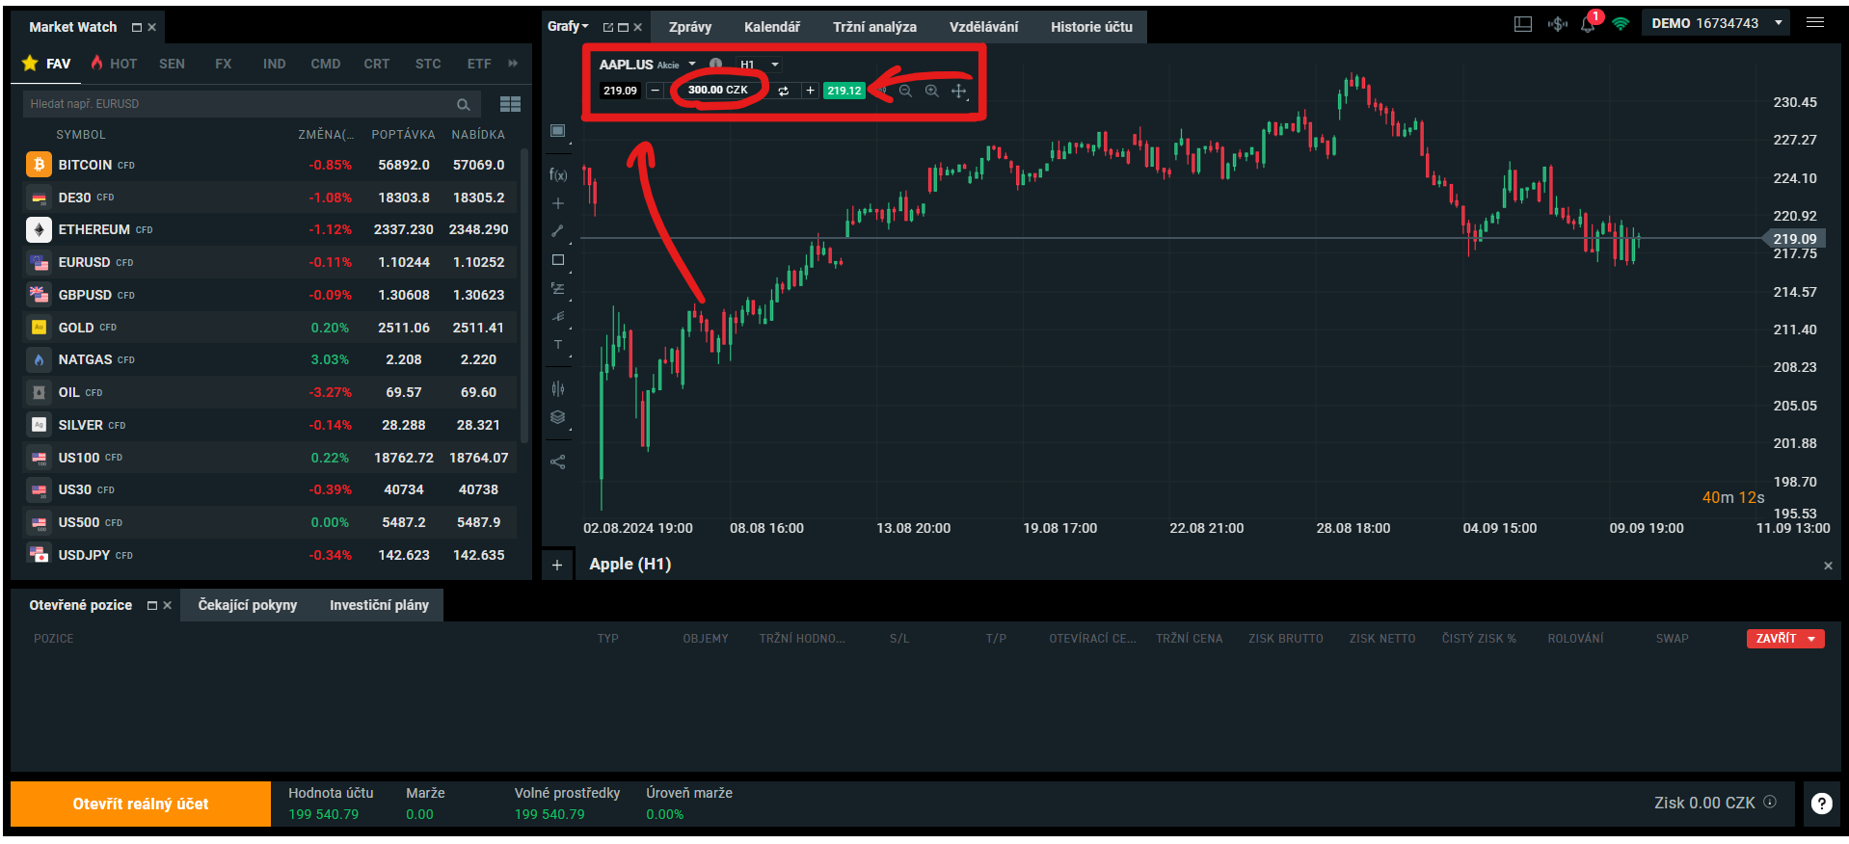Image resolution: width=1849 pixels, height=844 pixels.
Task: Click the symbol search field
Action: (241, 104)
